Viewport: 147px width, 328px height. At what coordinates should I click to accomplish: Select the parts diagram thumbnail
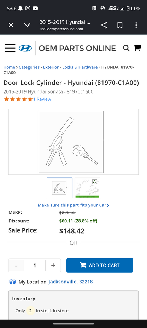click(x=87, y=188)
